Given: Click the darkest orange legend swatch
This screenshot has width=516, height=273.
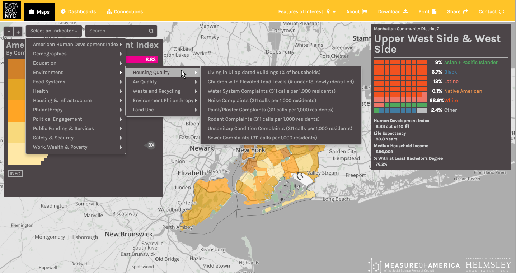Looking at the screenshot, I should point(17,69).
